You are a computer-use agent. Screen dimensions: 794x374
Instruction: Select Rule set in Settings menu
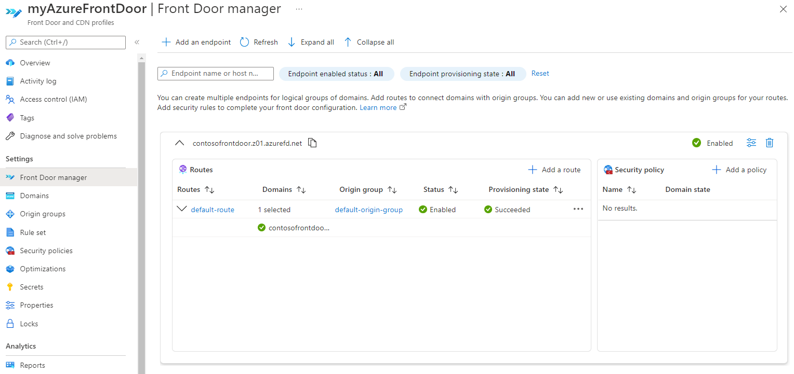33,232
